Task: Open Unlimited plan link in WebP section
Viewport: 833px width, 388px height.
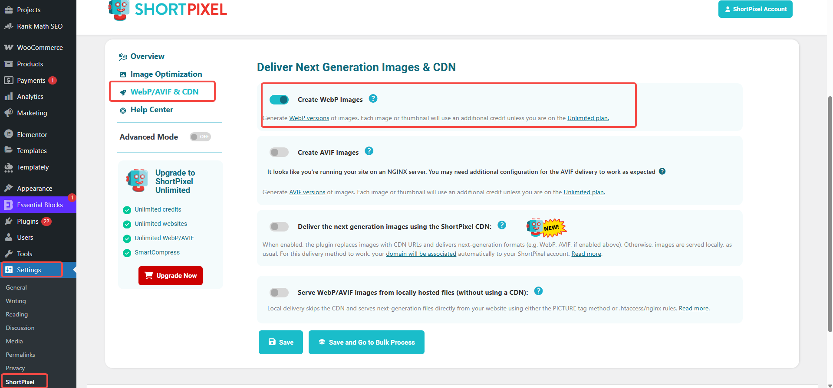Action: coord(588,118)
